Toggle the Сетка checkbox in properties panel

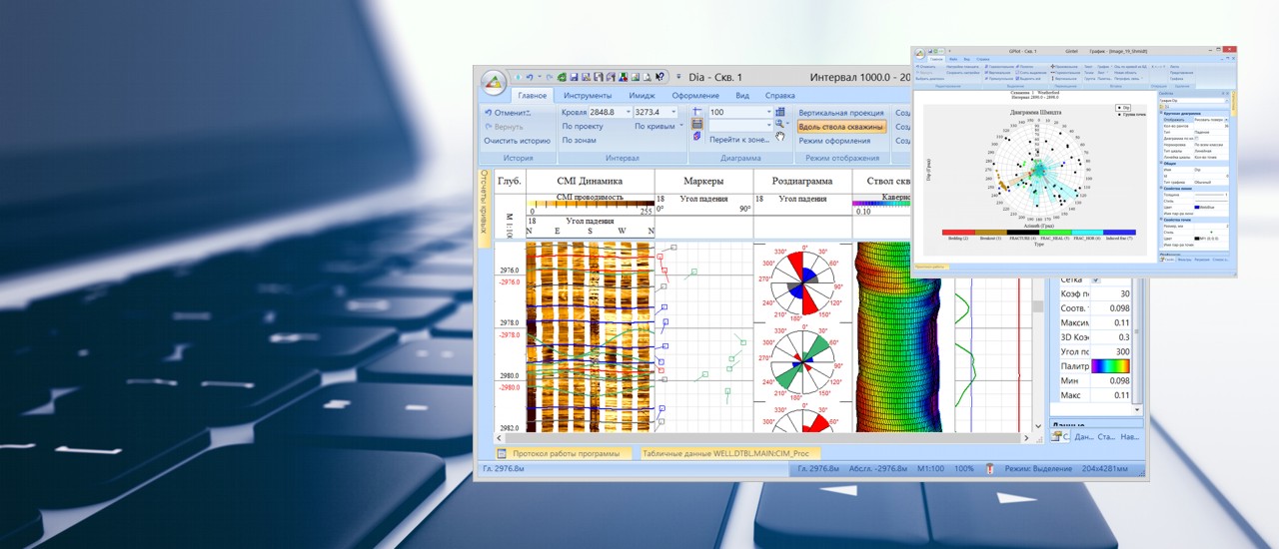1095,279
